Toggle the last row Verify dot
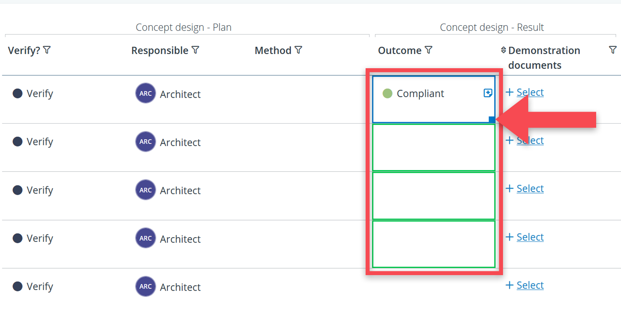This screenshot has width=621, height=310. click(17, 286)
